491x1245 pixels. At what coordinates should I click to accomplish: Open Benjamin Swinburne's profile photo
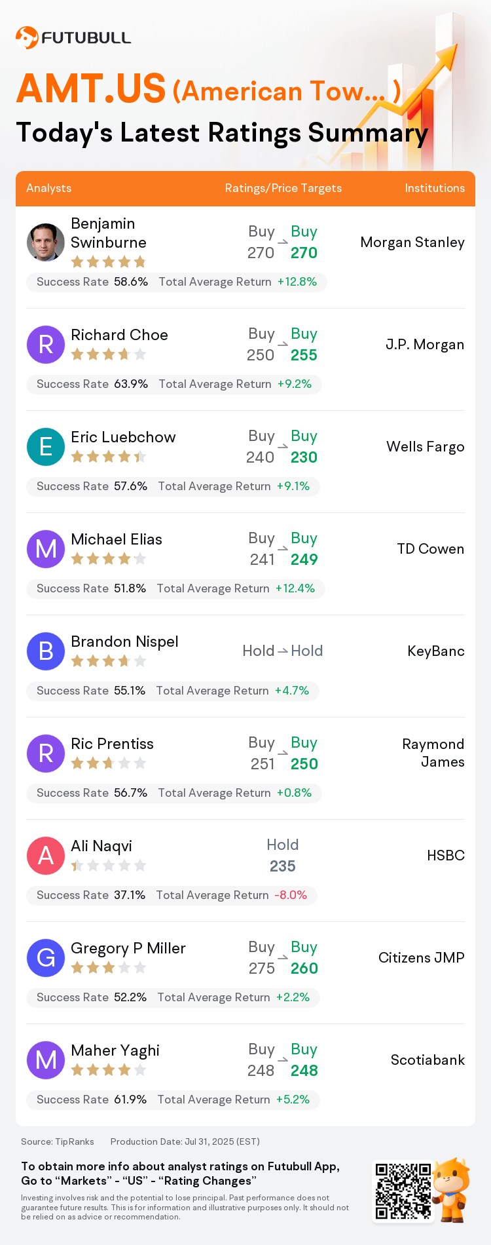46,242
